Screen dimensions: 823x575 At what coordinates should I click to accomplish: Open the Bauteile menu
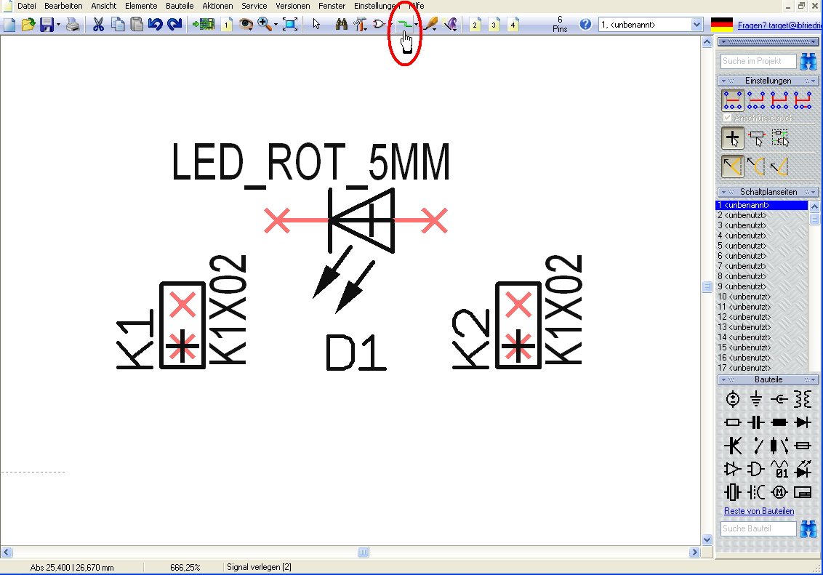click(180, 5)
